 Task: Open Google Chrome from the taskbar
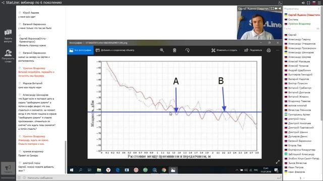point(164,170)
